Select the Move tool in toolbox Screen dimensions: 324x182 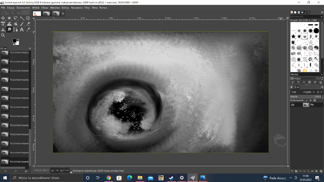click(x=3, y=18)
